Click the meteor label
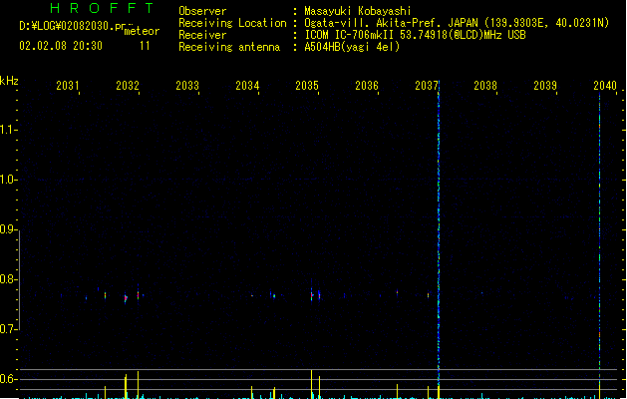The width and height of the screenshot is (627, 399). tap(142, 31)
